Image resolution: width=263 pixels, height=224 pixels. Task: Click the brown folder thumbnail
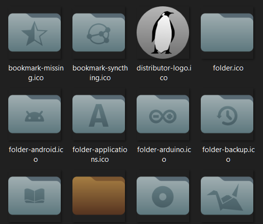coord(99,196)
